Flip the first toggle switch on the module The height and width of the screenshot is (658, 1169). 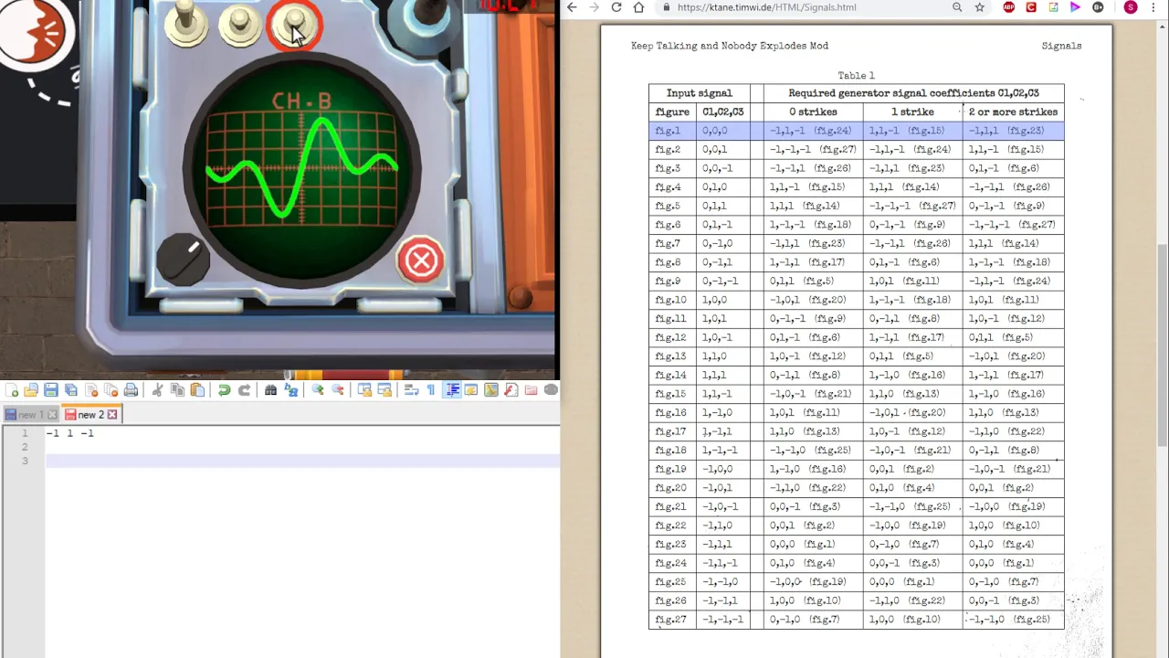pos(185,23)
